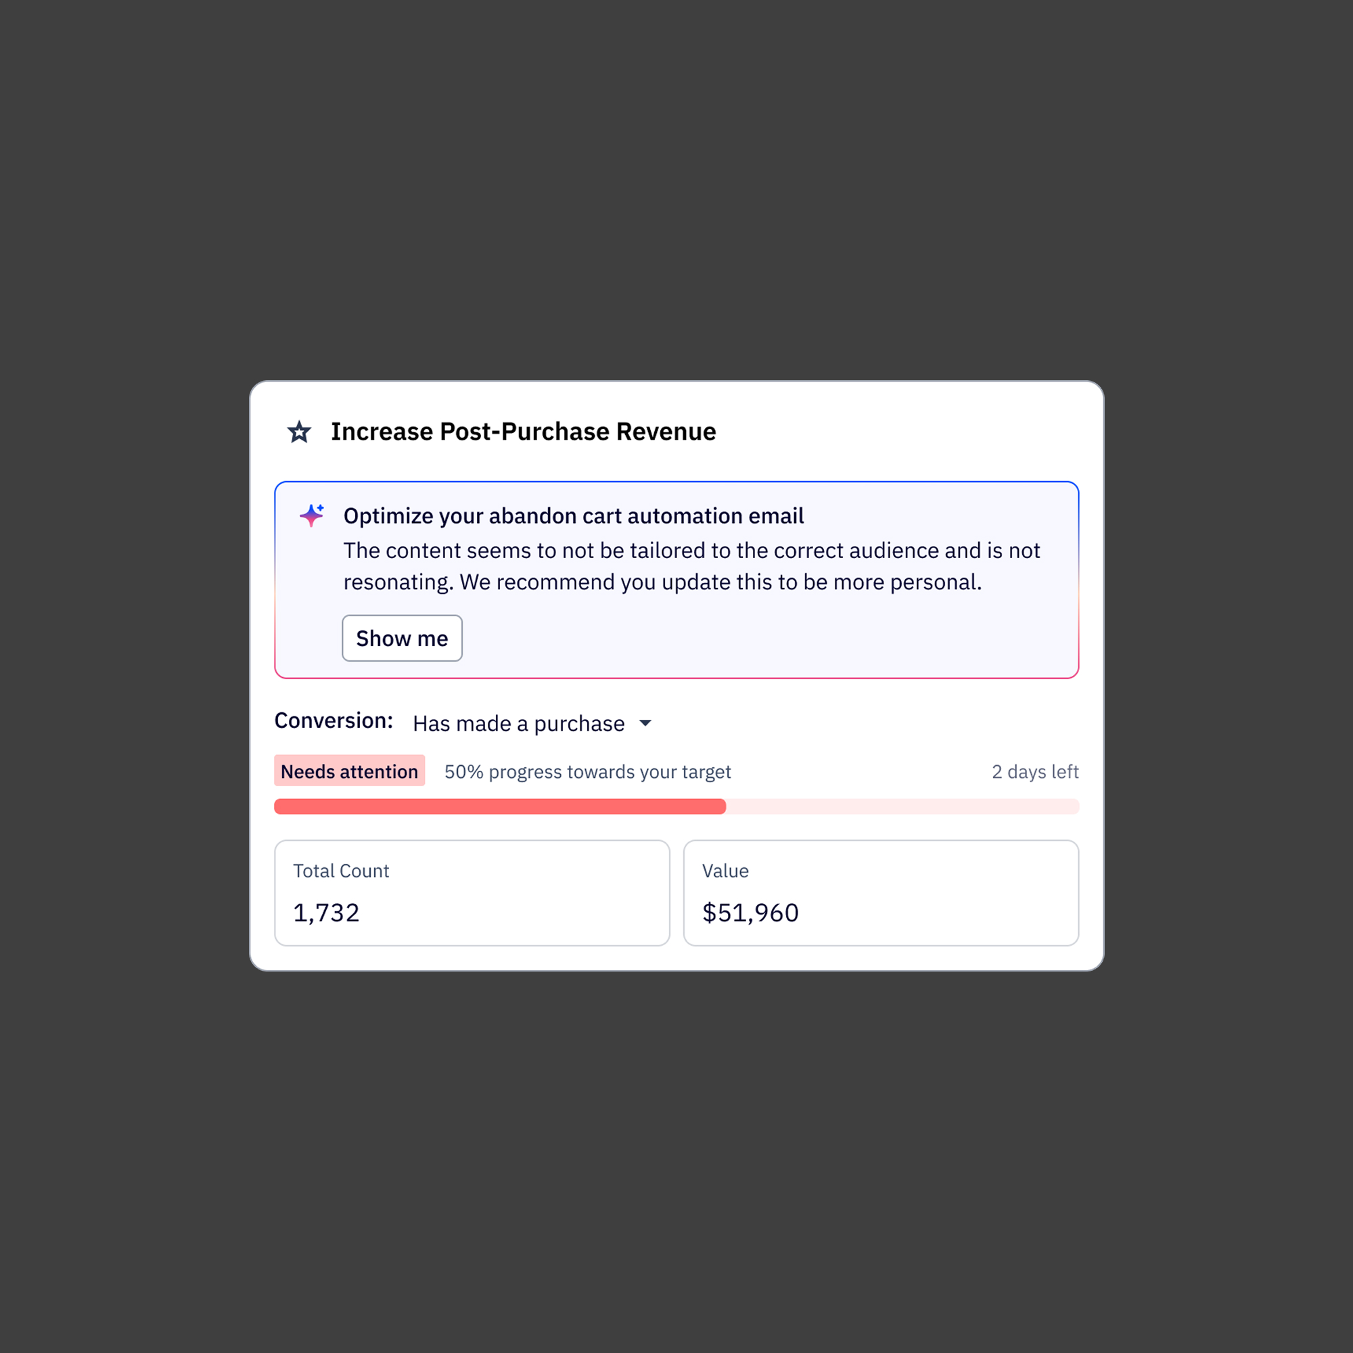The height and width of the screenshot is (1353, 1353).
Task: Click 50% progress towards your target text
Action: coord(587,772)
